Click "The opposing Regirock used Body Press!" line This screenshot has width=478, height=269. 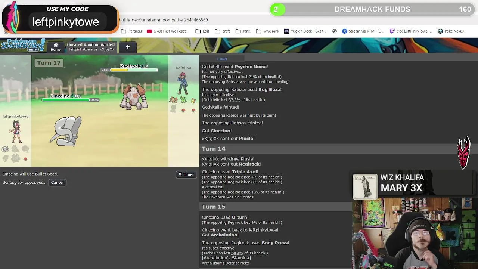click(245, 243)
